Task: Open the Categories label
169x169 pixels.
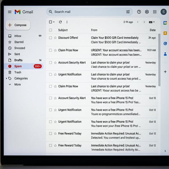Action: (21, 78)
